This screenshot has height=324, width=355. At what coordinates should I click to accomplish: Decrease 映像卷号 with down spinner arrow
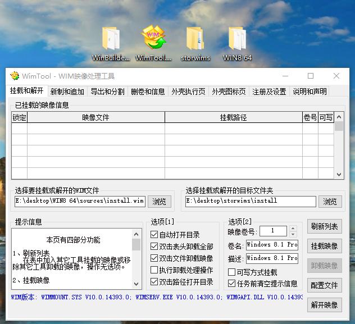click(293, 234)
